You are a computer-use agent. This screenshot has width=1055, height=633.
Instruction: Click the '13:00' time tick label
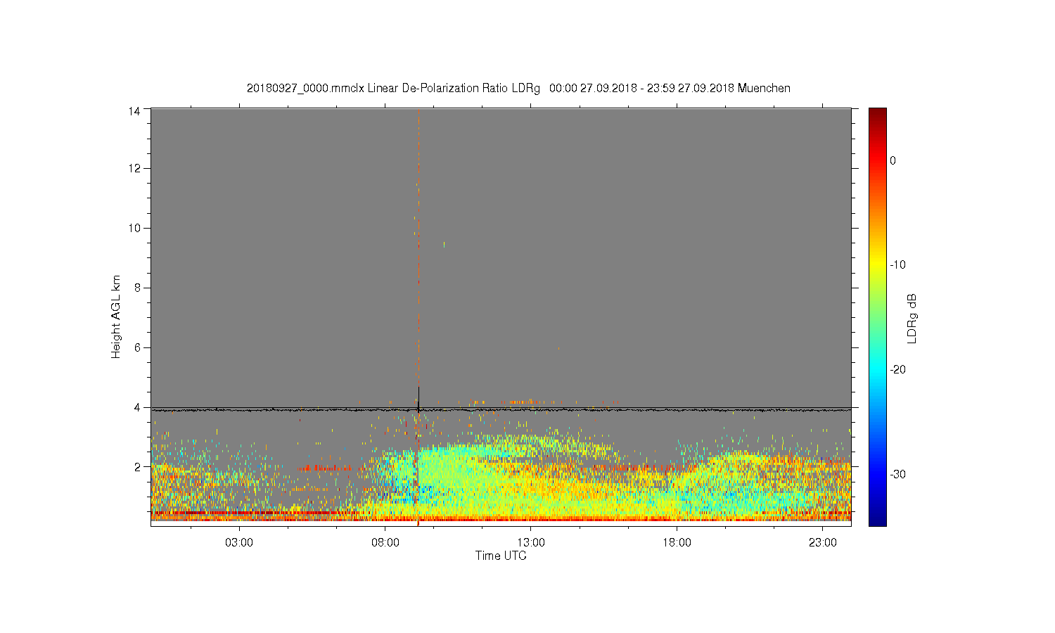(531, 543)
